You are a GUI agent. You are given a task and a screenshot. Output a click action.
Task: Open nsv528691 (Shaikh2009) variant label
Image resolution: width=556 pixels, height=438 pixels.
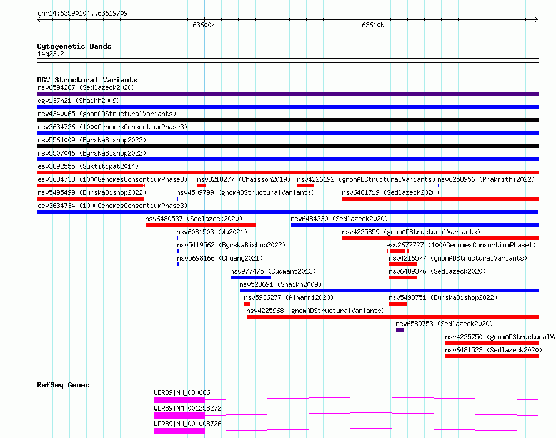280,284
